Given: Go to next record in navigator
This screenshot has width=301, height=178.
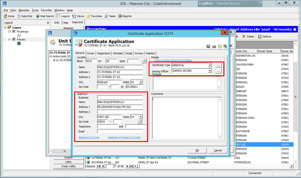Looking at the screenshot, I should click(127, 166).
